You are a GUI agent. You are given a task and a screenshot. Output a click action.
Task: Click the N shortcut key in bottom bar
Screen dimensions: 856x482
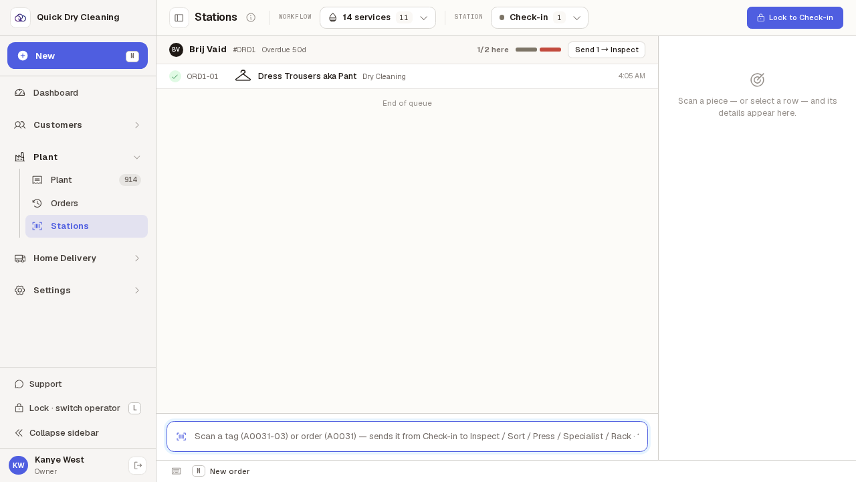pos(199,471)
